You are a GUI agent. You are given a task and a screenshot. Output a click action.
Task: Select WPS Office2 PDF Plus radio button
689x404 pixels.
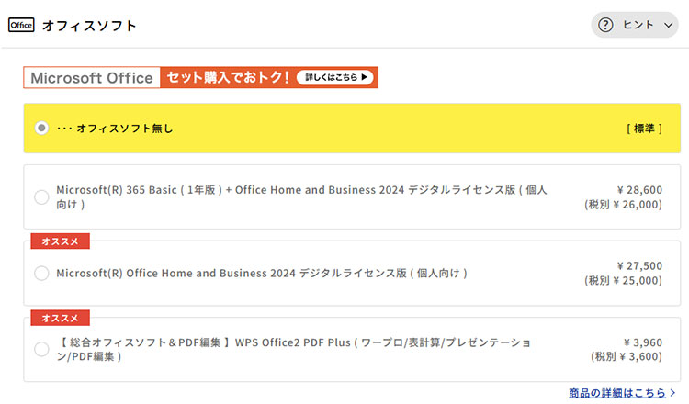pos(41,349)
